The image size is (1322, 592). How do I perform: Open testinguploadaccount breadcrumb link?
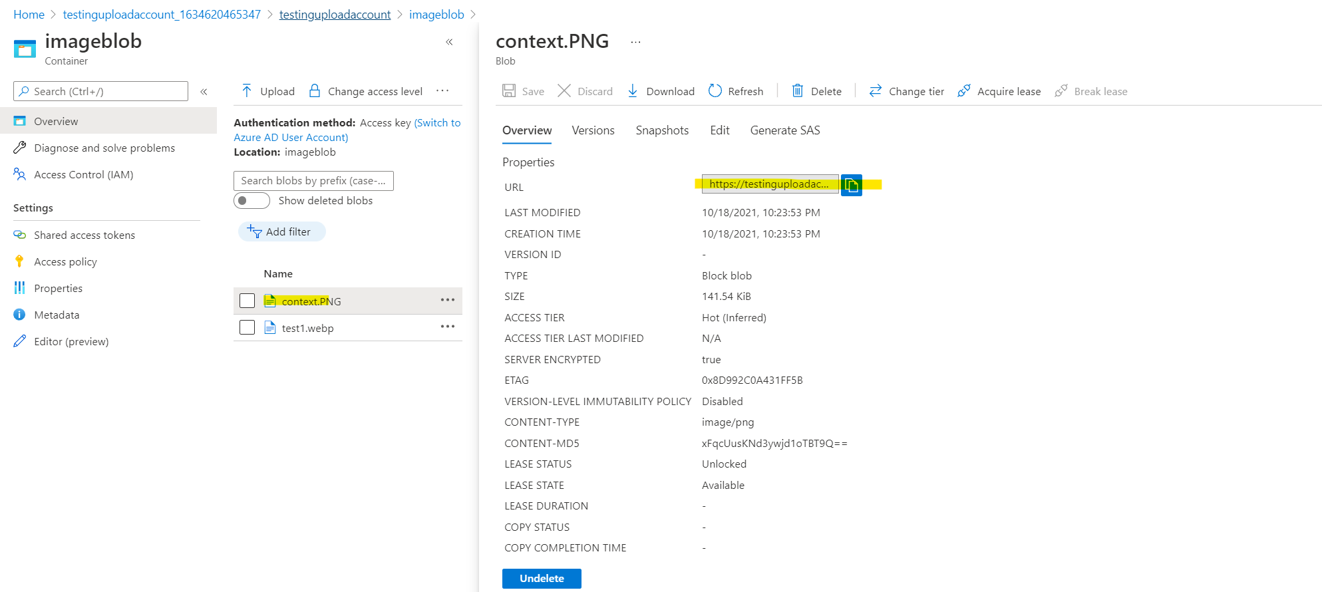335,15
